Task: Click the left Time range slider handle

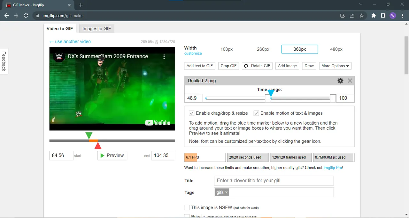Action: [x=268, y=98]
